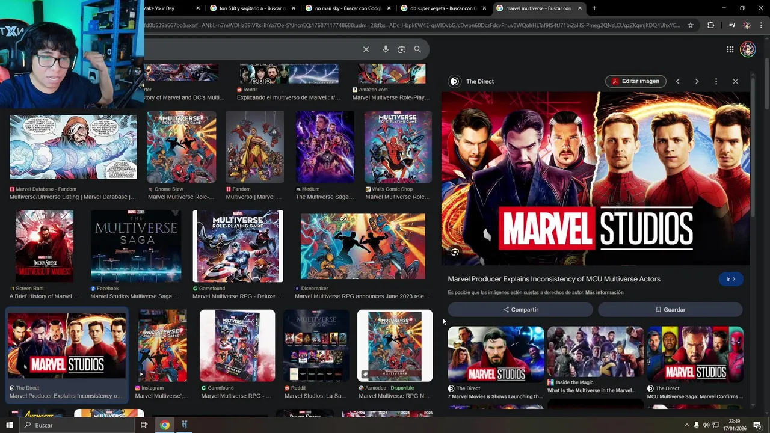Open Chrome media controls icon
The width and height of the screenshot is (770, 433).
click(731, 25)
